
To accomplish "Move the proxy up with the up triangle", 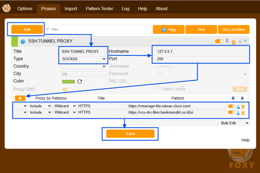I will (x=240, y=42).
